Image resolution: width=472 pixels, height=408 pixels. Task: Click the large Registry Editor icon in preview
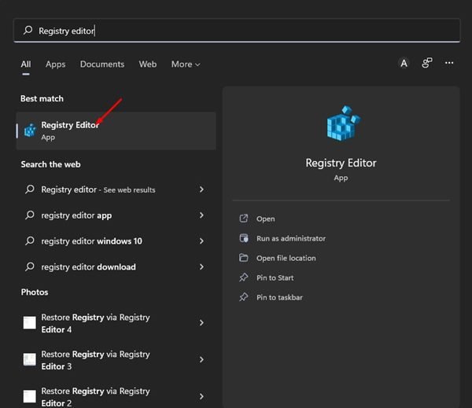tap(343, 123)
